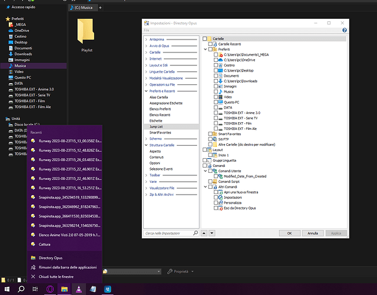Click _MEGA favorite icon in folder tree
Screen dimensions: 377x295
point(11,25)
